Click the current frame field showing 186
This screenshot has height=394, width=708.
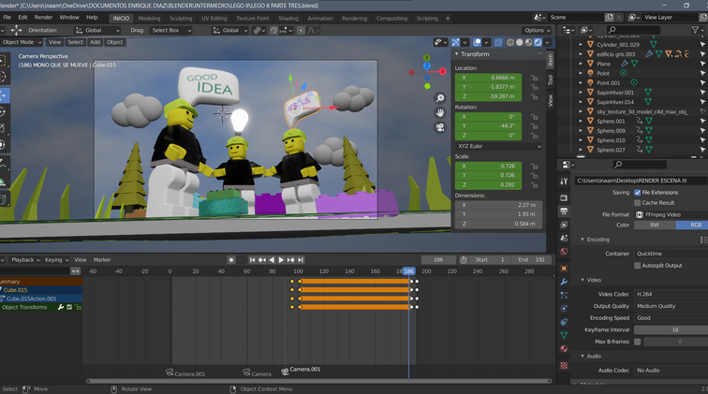pyautogui.click(x=438, y=260)
